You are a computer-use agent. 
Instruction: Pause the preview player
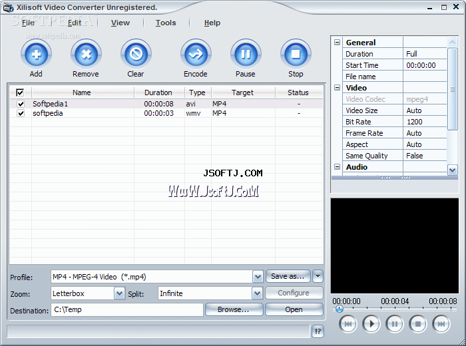coord(394,324)
